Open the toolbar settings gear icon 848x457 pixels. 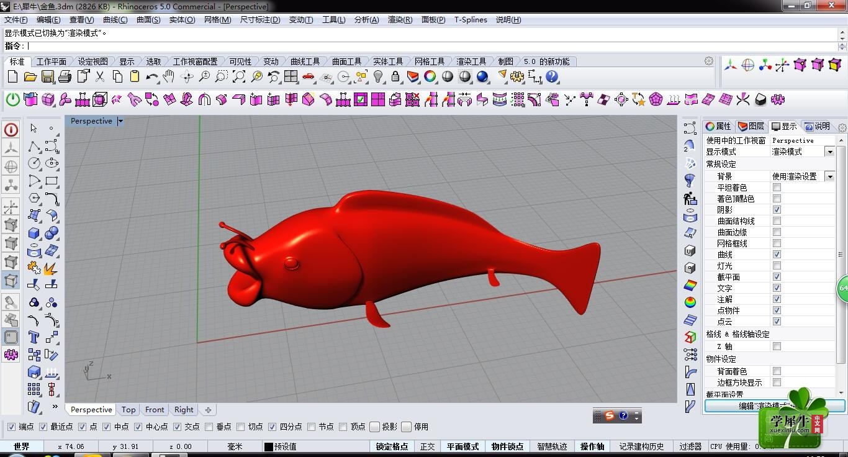709,61
